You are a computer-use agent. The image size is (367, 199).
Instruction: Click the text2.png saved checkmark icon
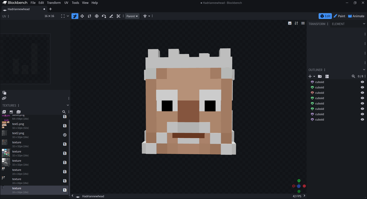pyautogui.click(x=65, y=135)
